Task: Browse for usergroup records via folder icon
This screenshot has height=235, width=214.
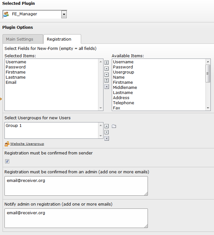Action: [x=114, y=126]
